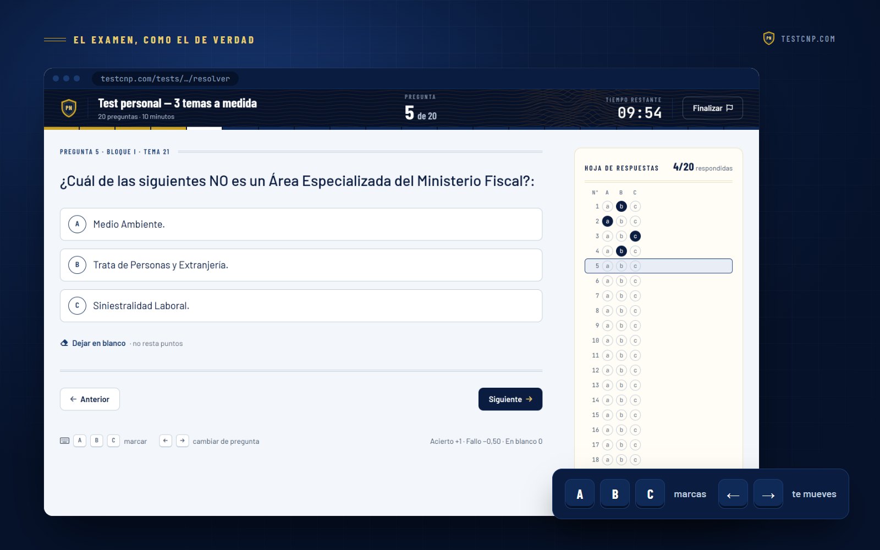Mark bubble a for question 5 on answer sheet
Viewport: 880px width, 550px height.
[608, 266]
